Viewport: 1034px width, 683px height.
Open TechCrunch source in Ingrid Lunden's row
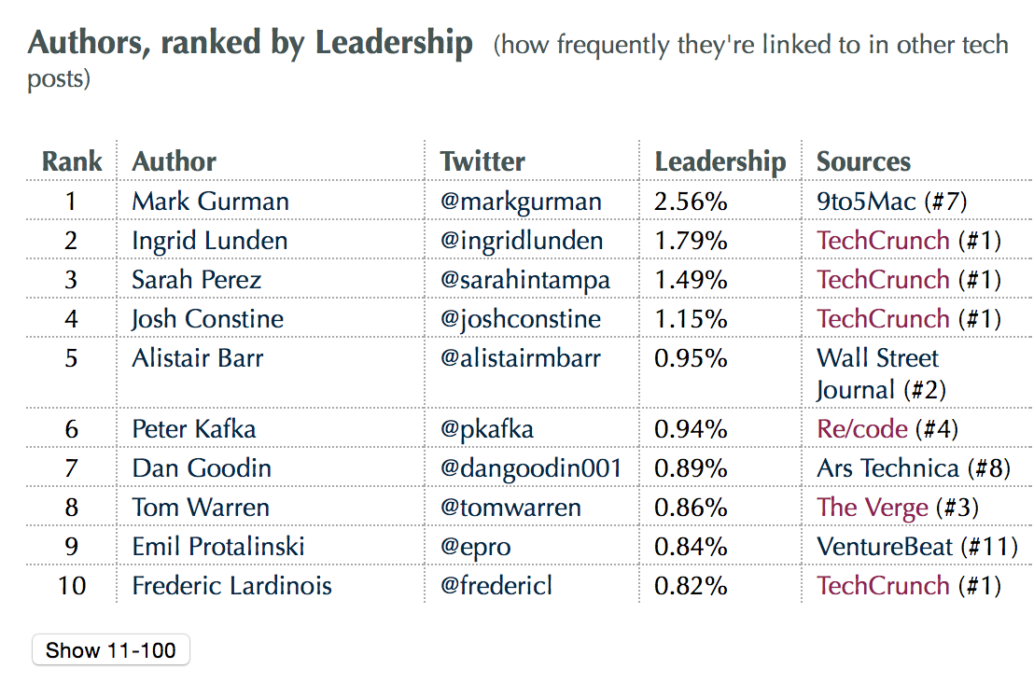(883, 241)
